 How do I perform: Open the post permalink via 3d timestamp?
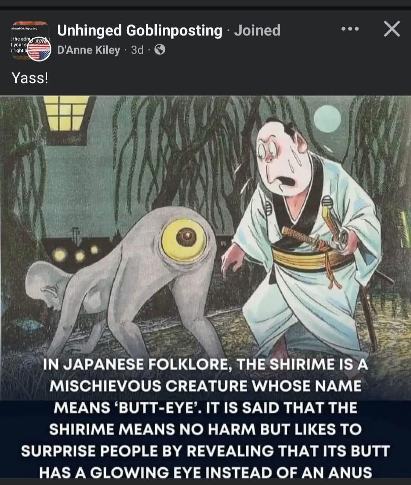point(137,50)
